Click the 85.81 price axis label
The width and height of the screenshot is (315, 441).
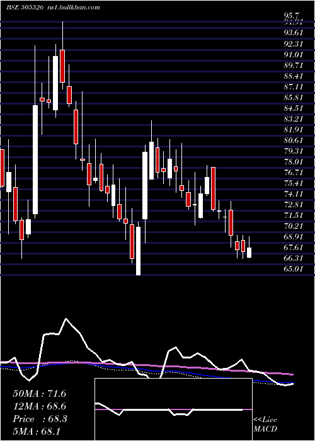pos(294,98)
